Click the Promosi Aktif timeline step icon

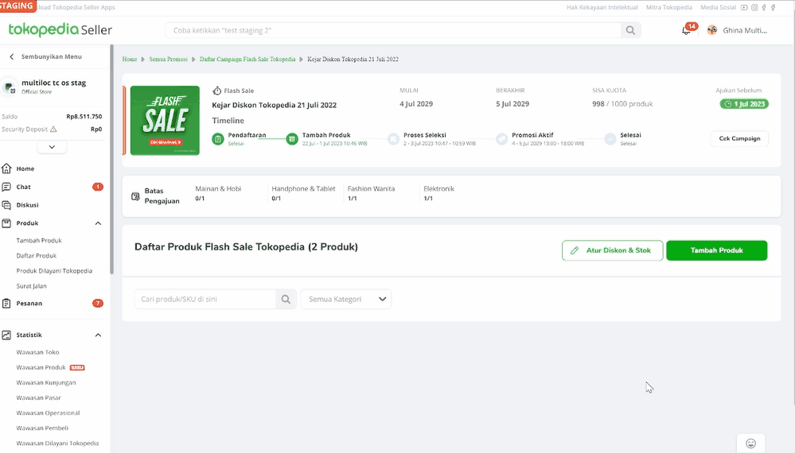[501, 139]
